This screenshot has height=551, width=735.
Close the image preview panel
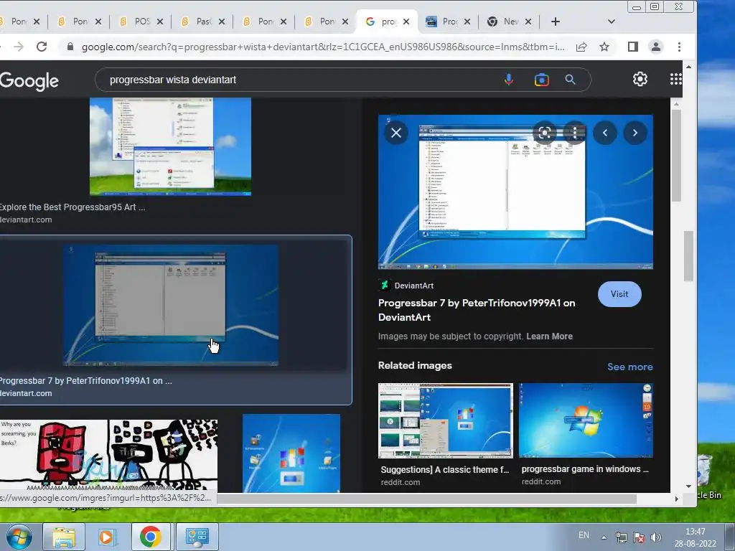tap(396, 133)
